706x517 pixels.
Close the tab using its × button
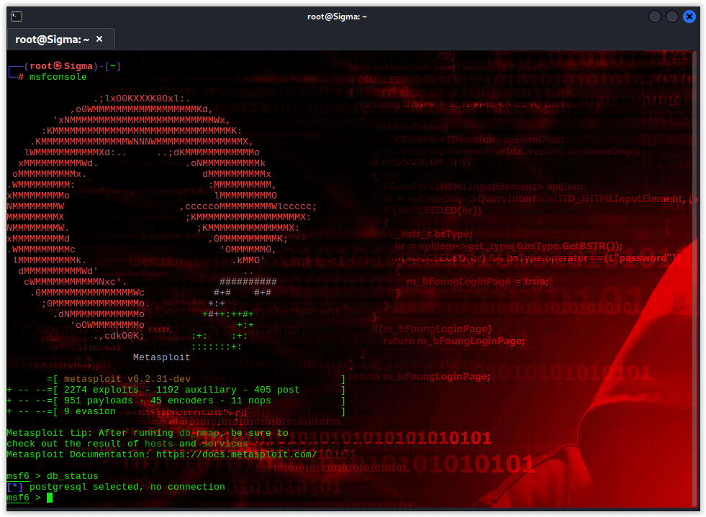click(99, 40)
